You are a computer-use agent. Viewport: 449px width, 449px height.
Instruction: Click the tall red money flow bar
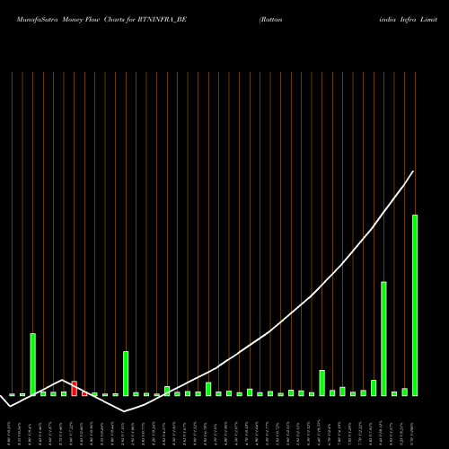click(75, 389)
